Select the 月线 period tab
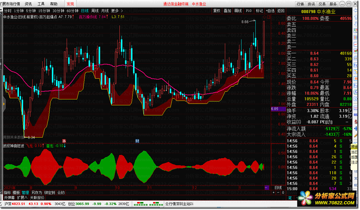The width and height of the screenshot is (360, 210). [x=105, y=11]
